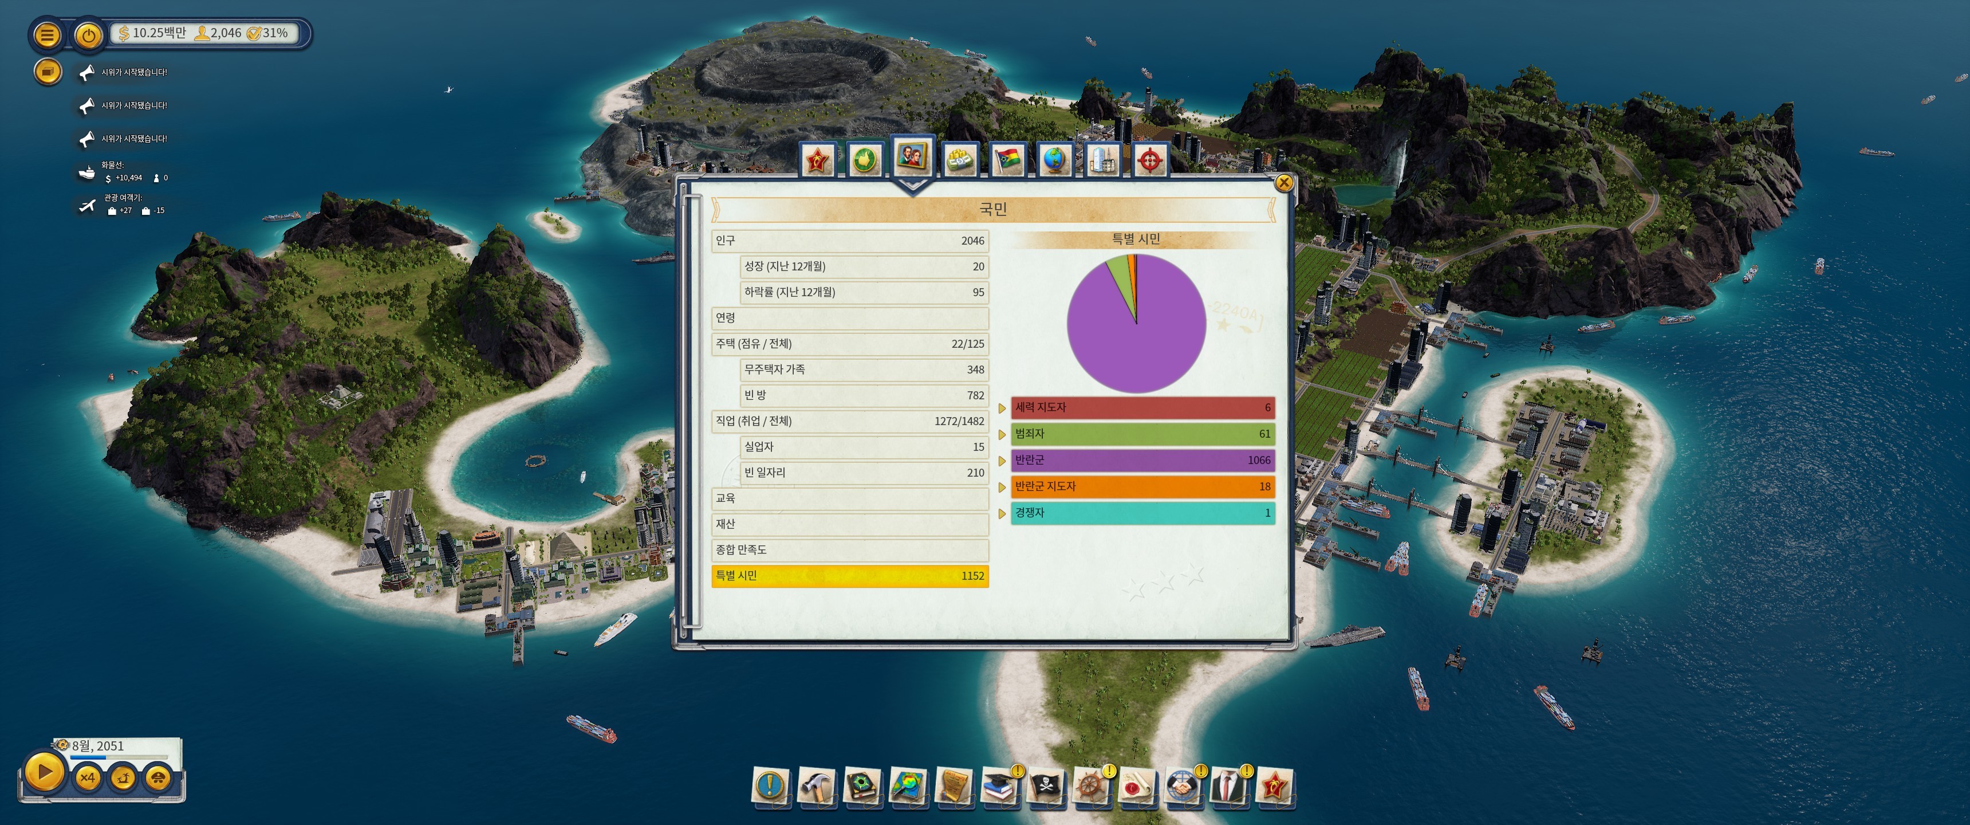Switch to the money economy tab

[x=959, y=160]
